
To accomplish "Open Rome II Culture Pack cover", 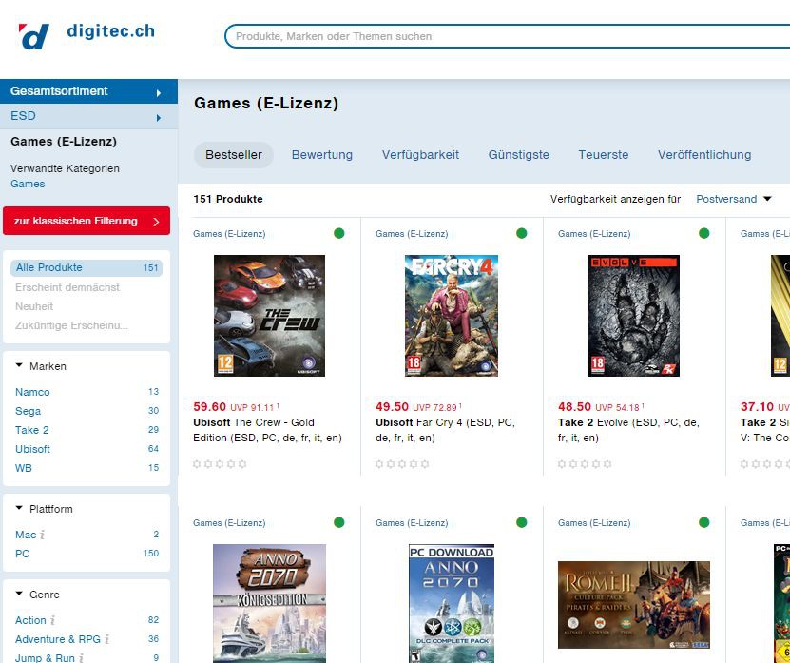I will tap(634, 605).
